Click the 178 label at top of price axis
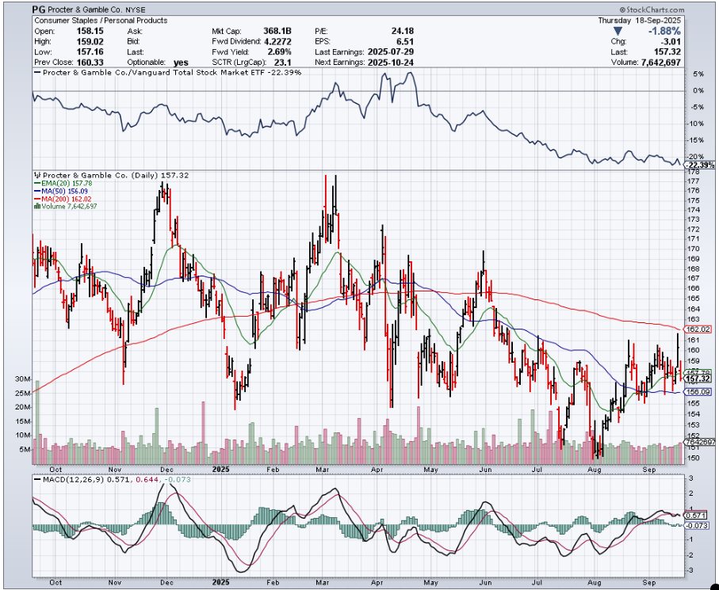Viewport: 719px width, 590px height. point(694,172)
